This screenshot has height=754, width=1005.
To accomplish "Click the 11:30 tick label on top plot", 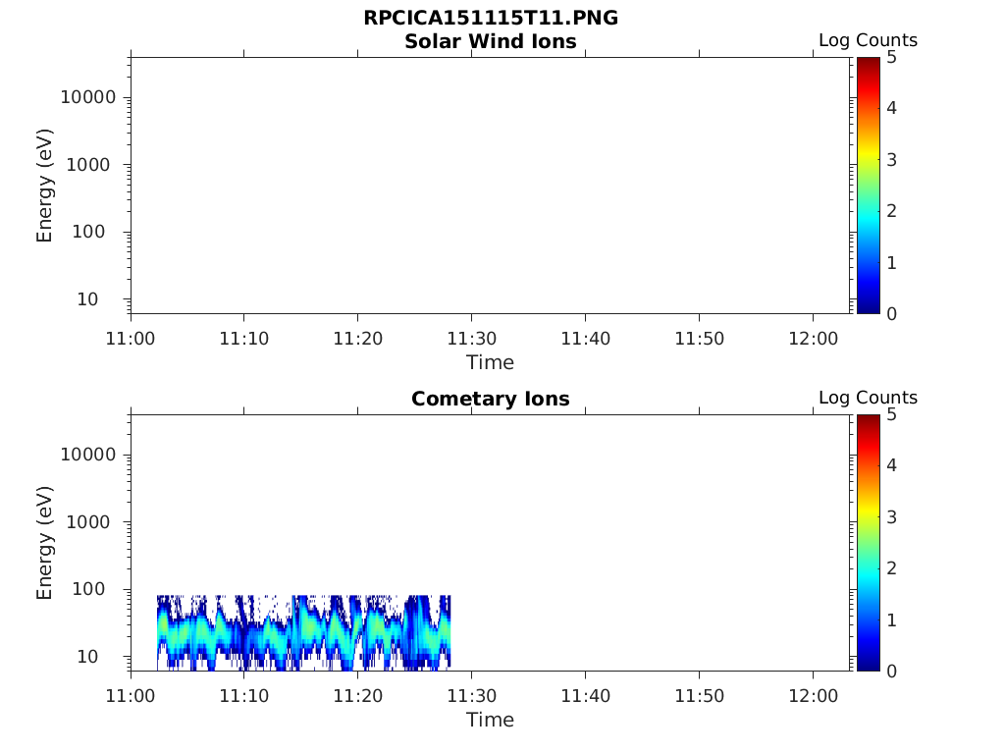I will pos(472,339).
